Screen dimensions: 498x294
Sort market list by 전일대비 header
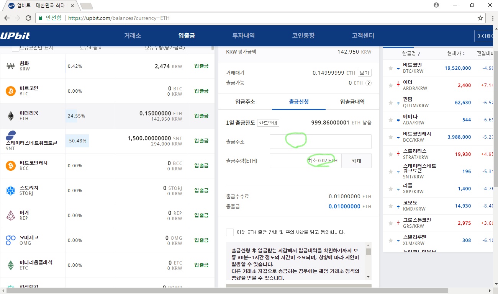coord(485,54)
